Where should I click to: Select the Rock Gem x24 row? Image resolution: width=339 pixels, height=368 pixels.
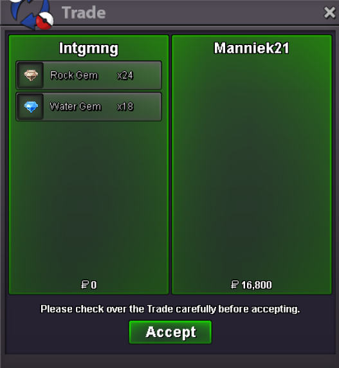click(x=89, y=75)
